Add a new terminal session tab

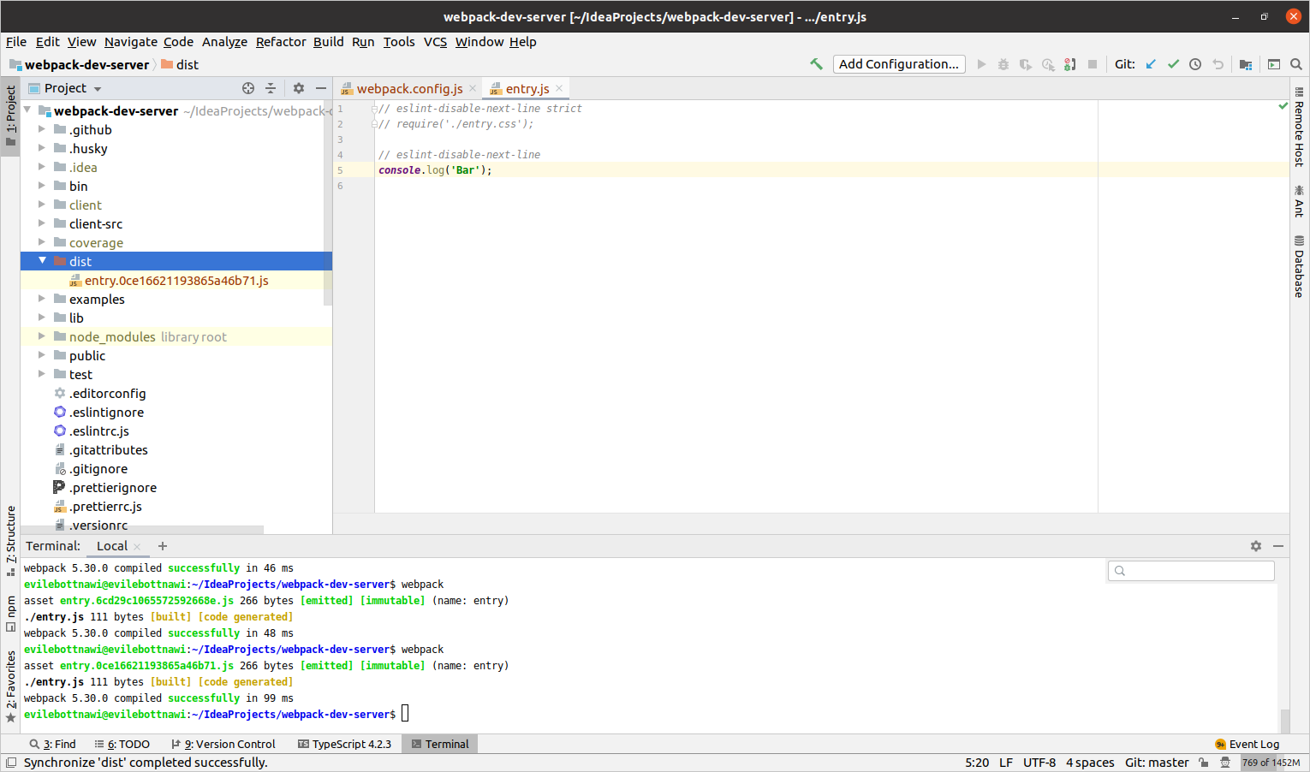(163, 546)
